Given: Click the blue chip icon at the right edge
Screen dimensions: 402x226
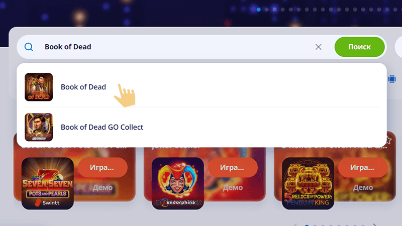Looking at the screenshot, I should [392, 79].
